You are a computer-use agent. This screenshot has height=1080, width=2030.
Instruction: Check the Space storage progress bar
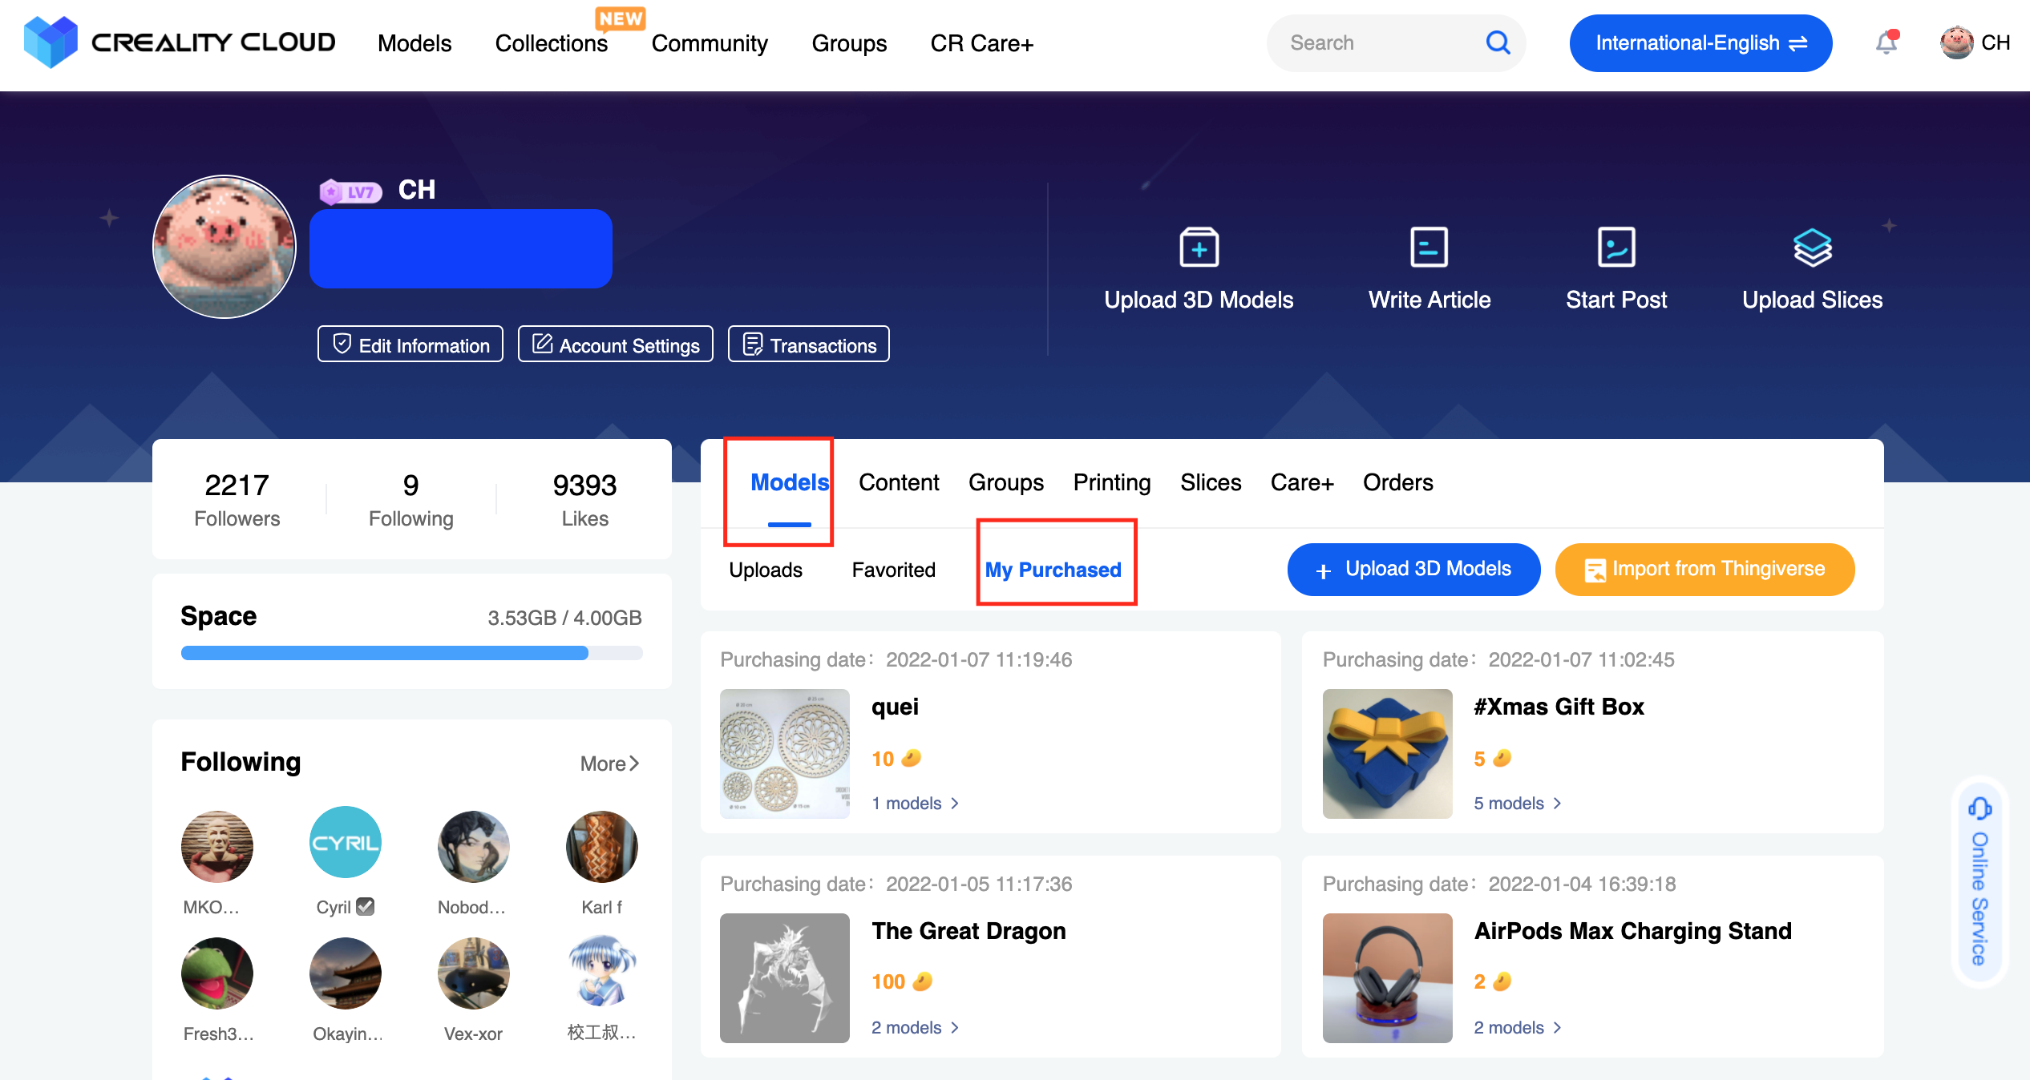point(411,653)
